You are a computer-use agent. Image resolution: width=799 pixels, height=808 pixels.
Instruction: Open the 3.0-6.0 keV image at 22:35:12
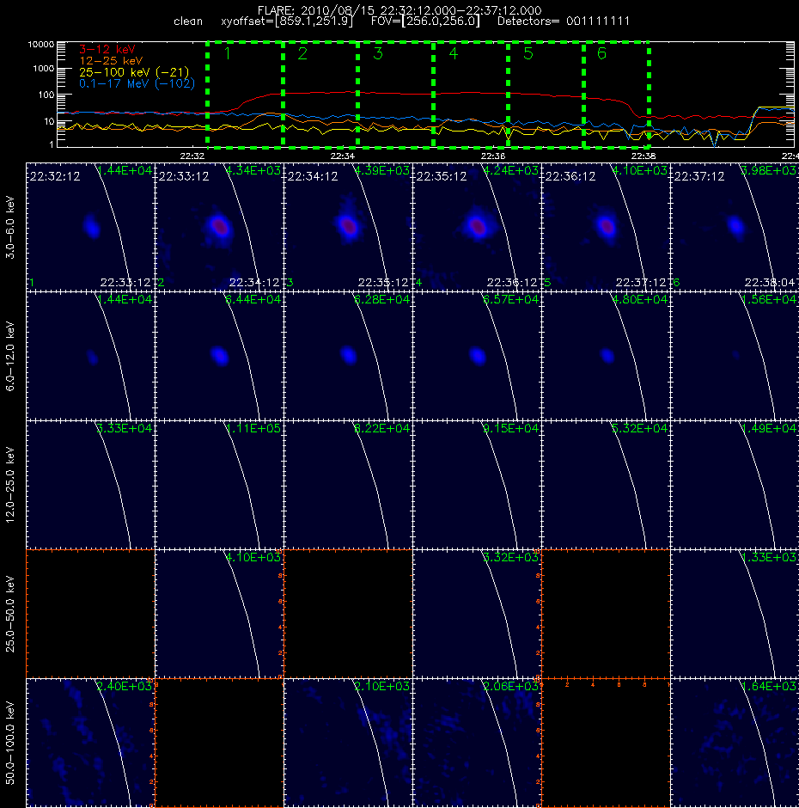tap(477, 227)
